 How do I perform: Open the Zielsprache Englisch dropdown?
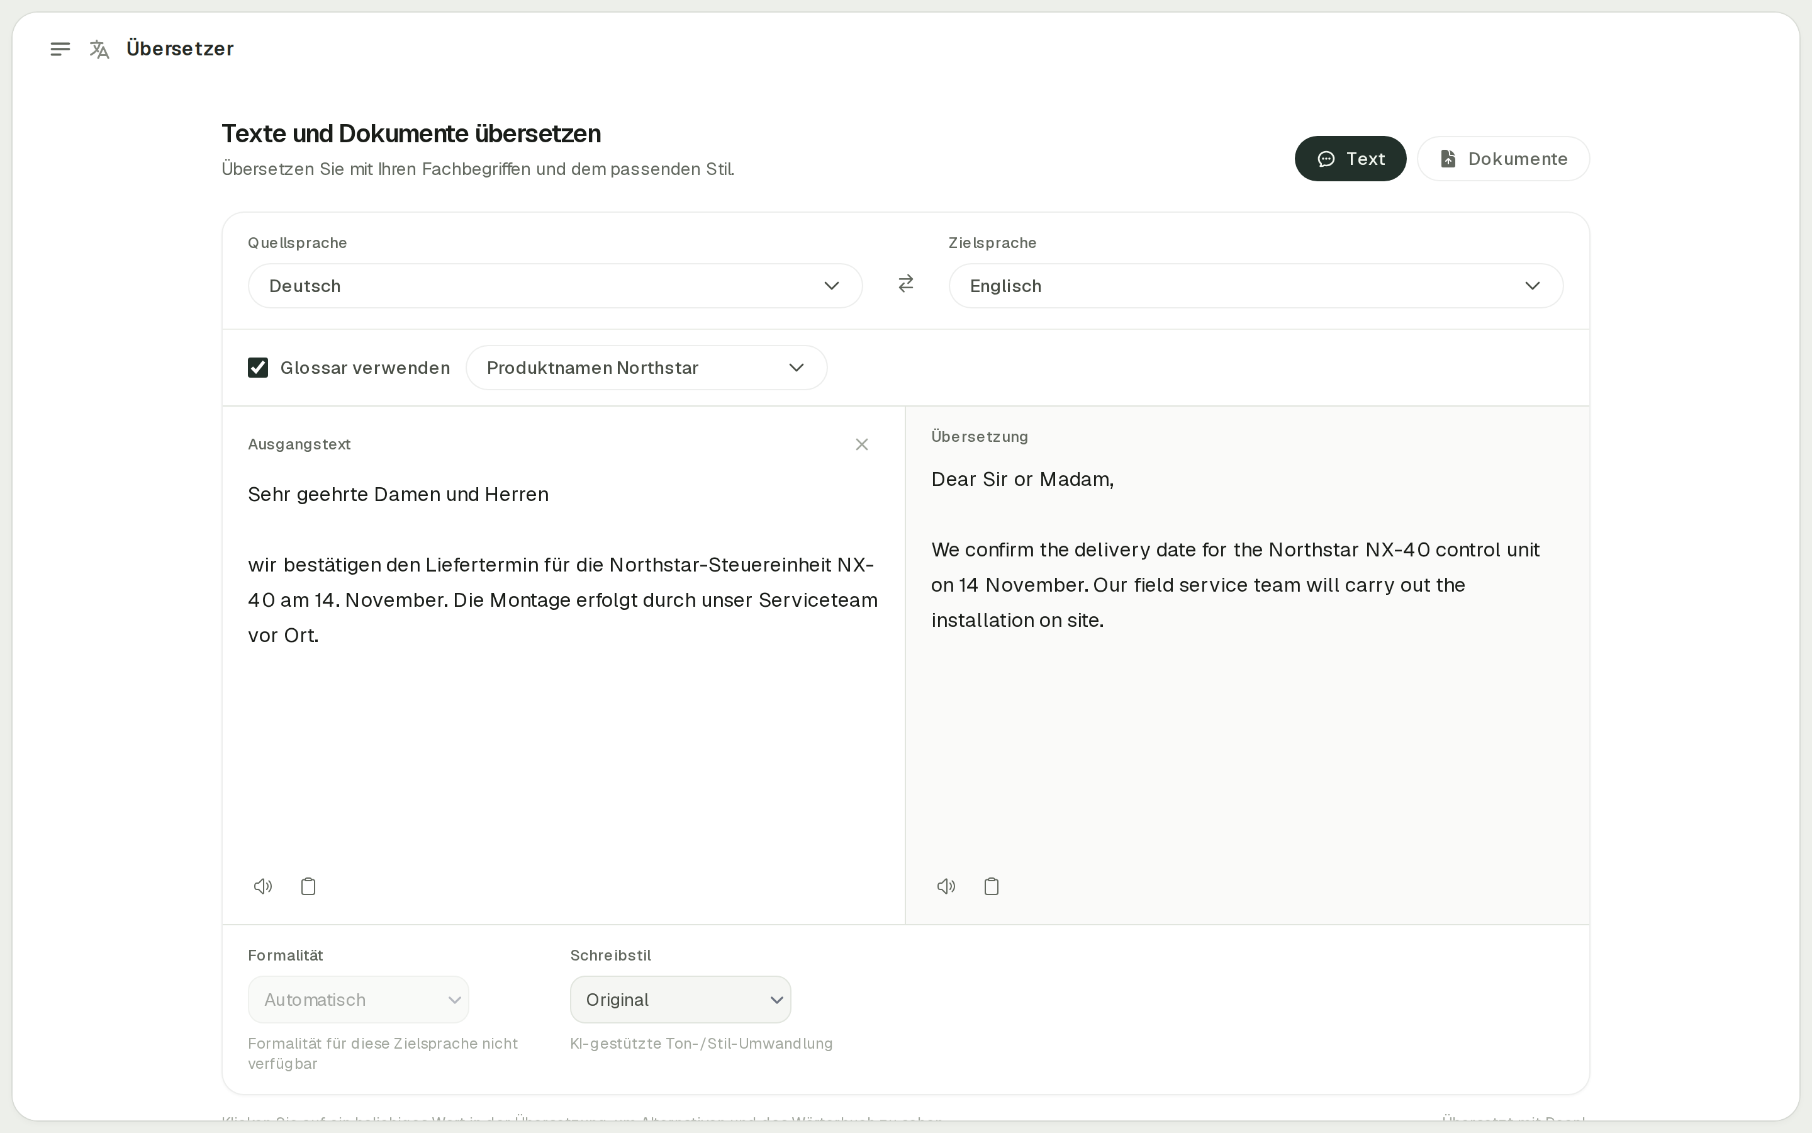(x=1256, y=286)
